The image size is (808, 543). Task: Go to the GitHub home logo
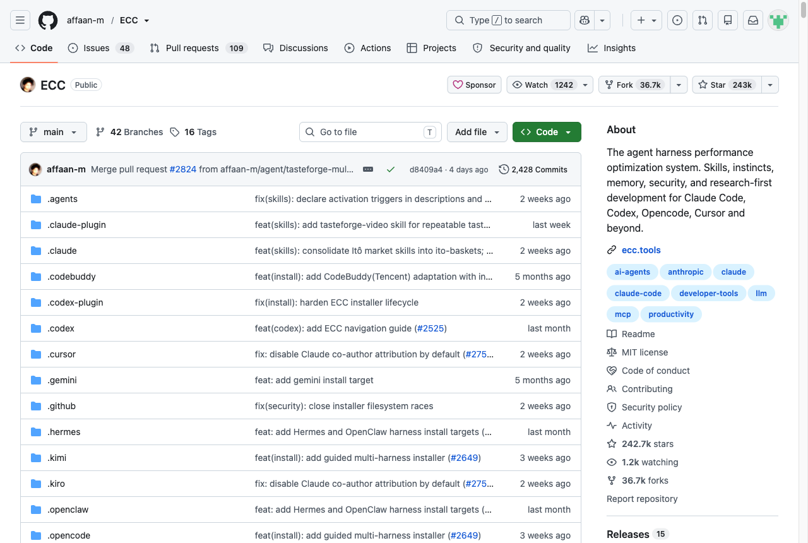[48, 20]
